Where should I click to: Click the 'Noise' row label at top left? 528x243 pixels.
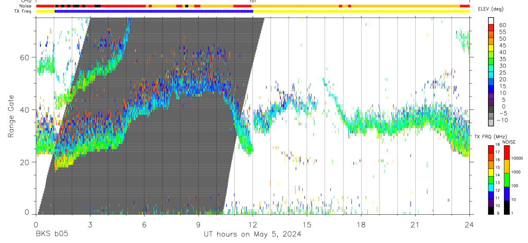click(25, 6)
